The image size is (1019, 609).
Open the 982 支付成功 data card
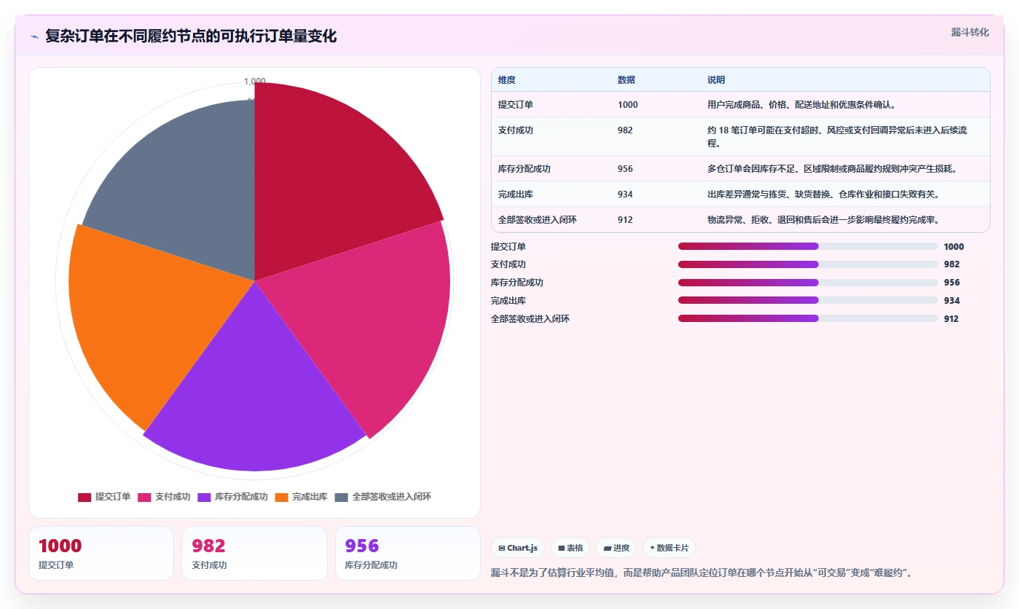click(255, 553)
